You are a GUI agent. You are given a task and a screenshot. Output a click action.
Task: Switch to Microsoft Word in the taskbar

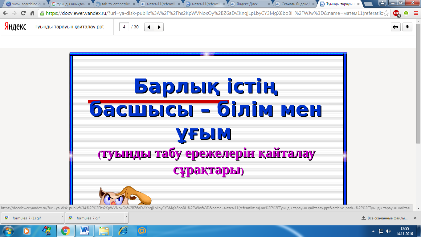84,231
